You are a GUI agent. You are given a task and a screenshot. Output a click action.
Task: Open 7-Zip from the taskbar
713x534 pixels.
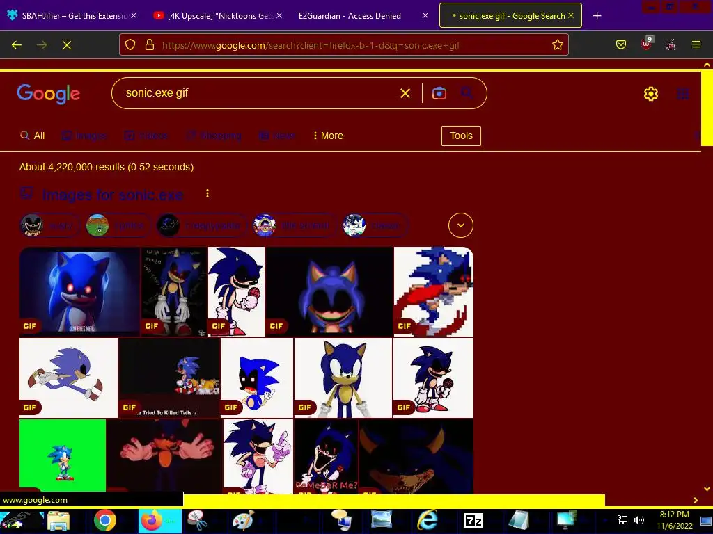click(x=473, y=521)
